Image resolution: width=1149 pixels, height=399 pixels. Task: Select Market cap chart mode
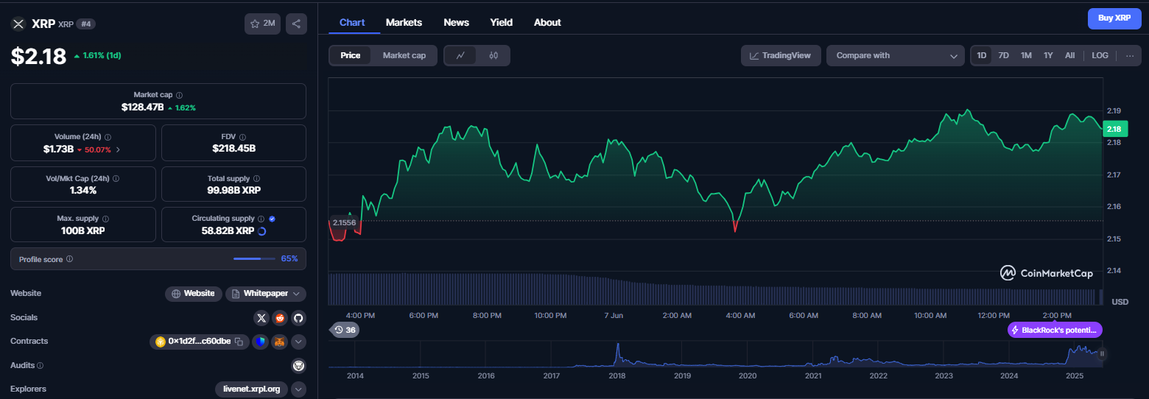[x=404, y=55]
